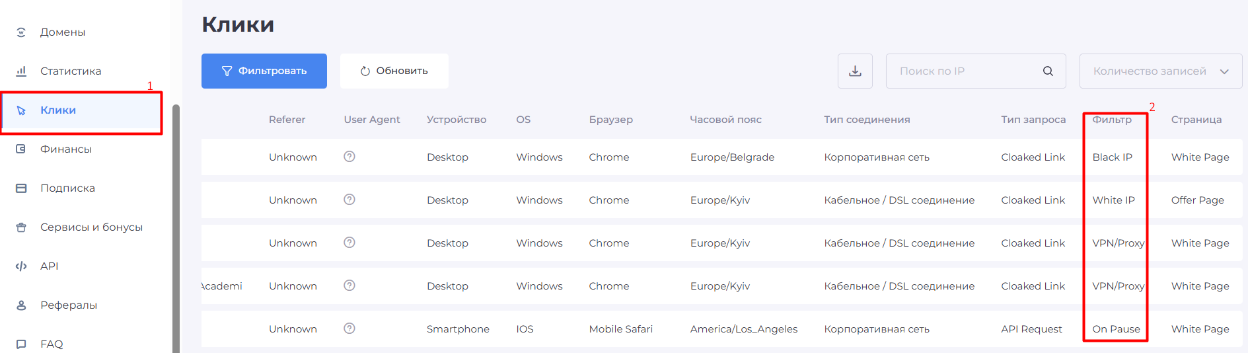Click into the Поиск по IP field

pyautogui.click(x=965, y=71)
